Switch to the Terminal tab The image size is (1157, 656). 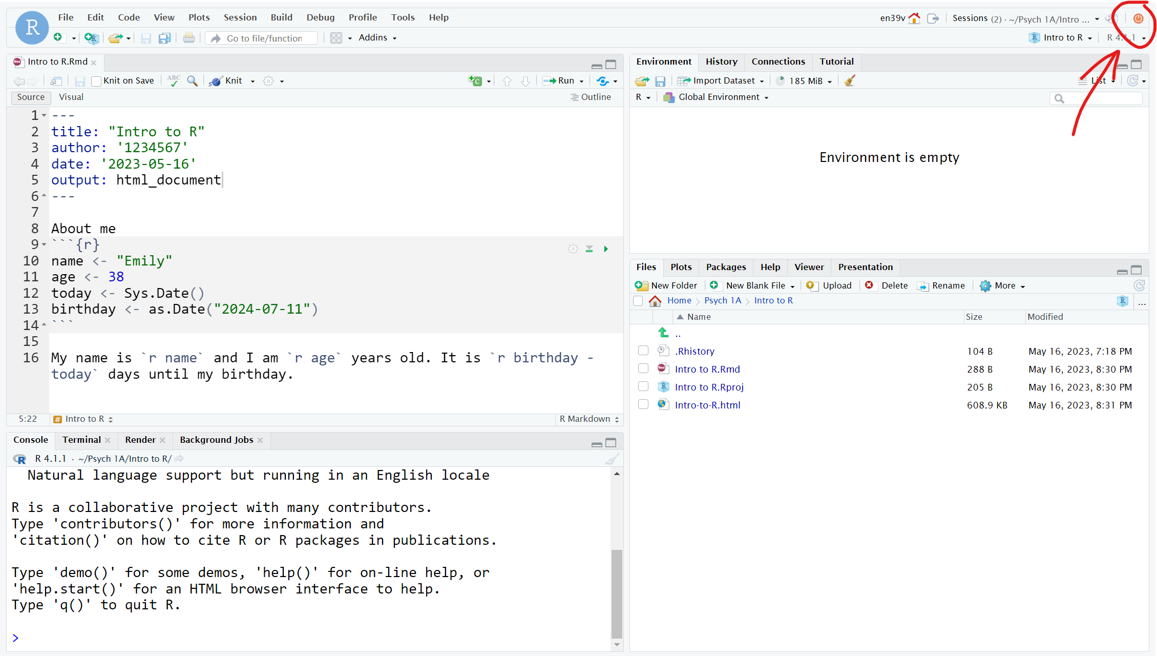point(80,439)
